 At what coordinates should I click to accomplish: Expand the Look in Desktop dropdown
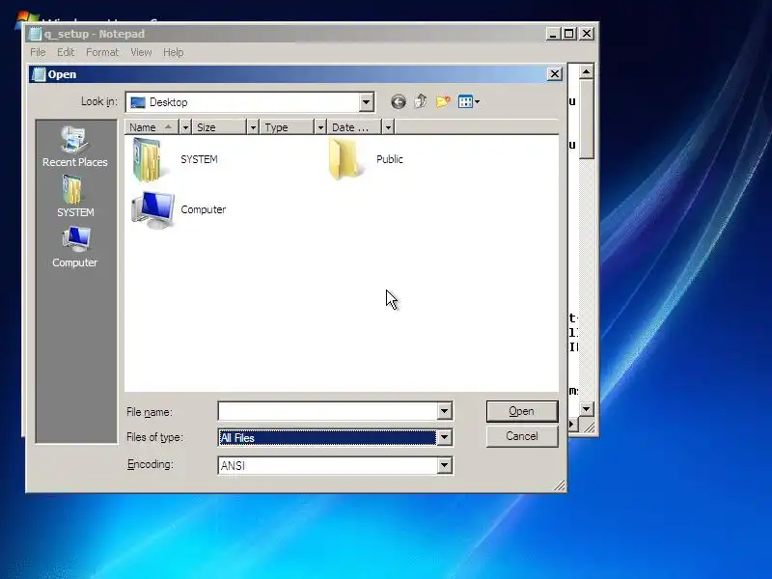point(366,102)
